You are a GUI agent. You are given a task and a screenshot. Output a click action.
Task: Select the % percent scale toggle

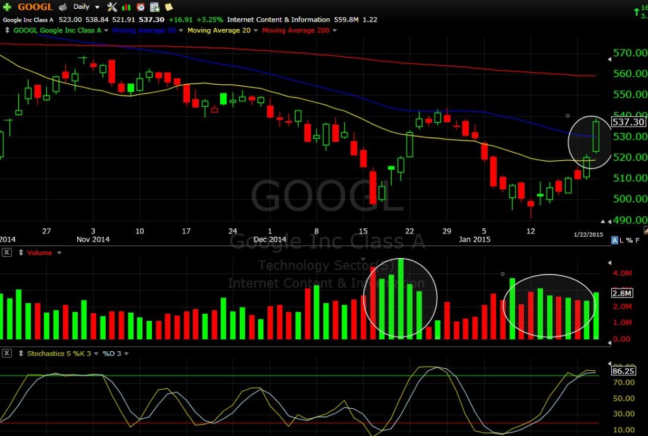(x=630, y=240)
